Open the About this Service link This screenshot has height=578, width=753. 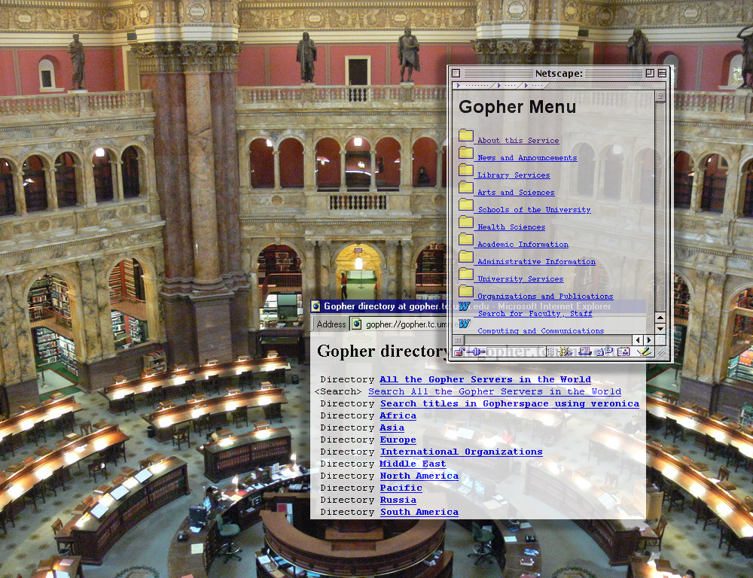[518, 141]
